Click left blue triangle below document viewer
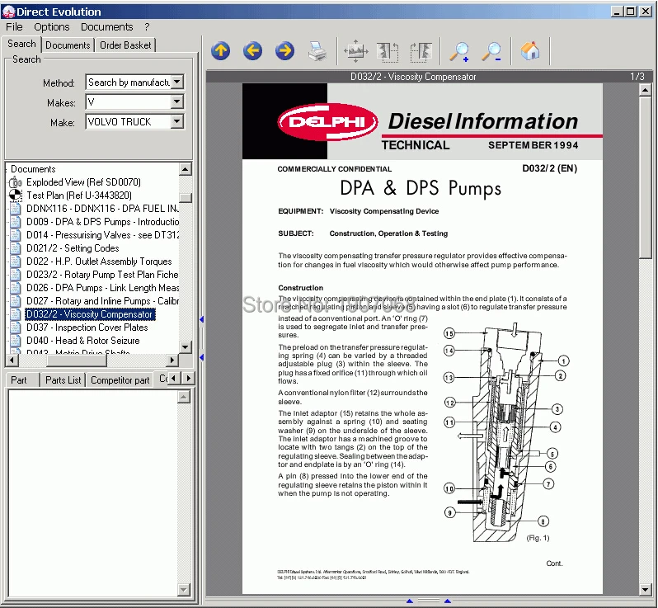 [x=410, y=601]
